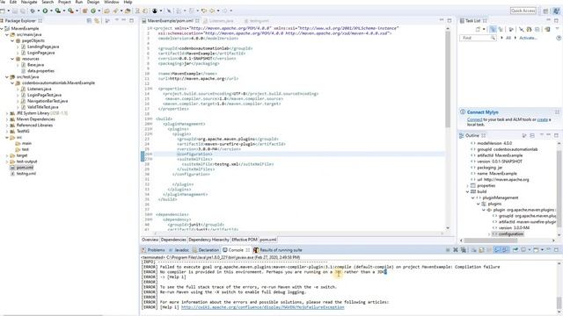Switch to Effective POM tab
563x316 pixels.
tap(245, 240)
